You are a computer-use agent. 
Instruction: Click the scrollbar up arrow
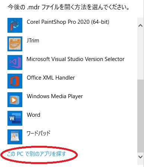140,26
